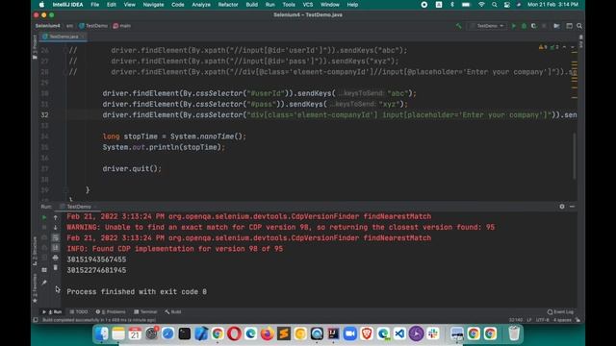The height and width of the screenshot is (346, 616).
Task: Click LF line separator in status bar
Action: tap(529, 320)
